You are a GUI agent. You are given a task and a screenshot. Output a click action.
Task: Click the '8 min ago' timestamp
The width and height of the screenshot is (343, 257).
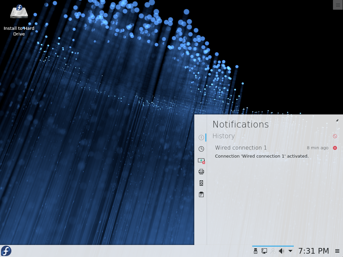click(318, 148)
